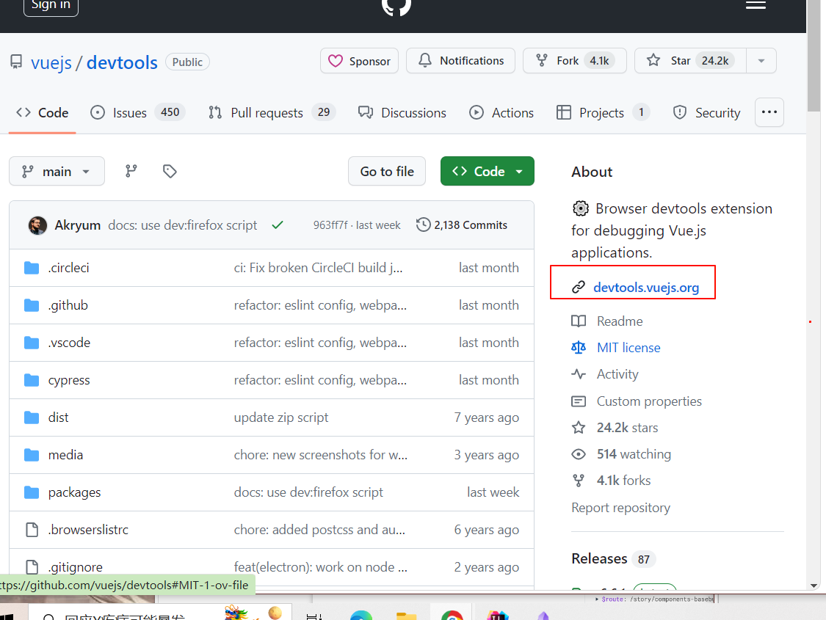The height and width of the screenshot is (620, 826).
Task: Expand the star lists dropdown arrow
Action: tap(761, 61)
